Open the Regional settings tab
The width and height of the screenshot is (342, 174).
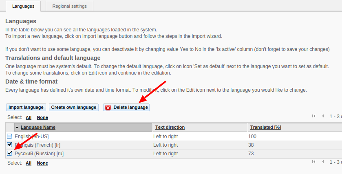pyautogui.click(x=69, y=7)
